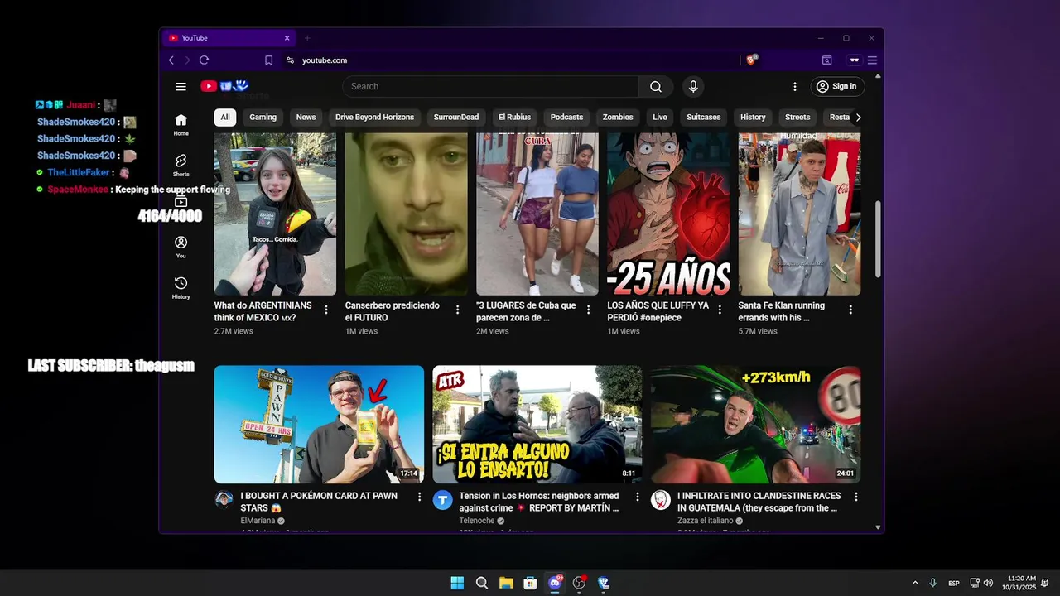Select the News filter chip
The image size is (1060, 596).
(x=306, y=117)
